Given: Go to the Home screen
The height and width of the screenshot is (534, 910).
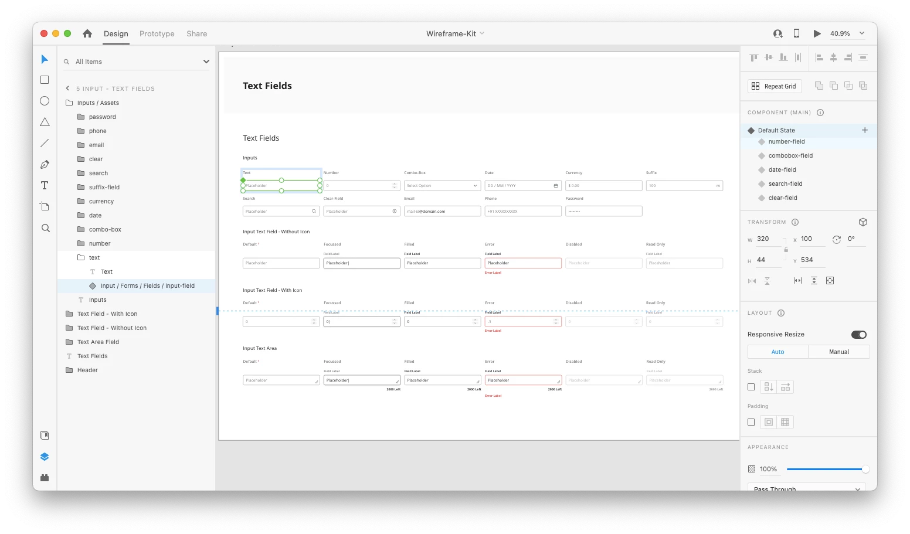Looking at the screenshot, I should [x=87, y=33].
